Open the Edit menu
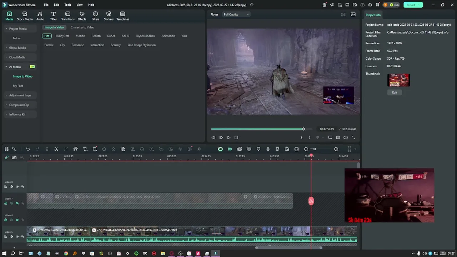Screen dimensions: 457x257 click(x=56, y=5)
